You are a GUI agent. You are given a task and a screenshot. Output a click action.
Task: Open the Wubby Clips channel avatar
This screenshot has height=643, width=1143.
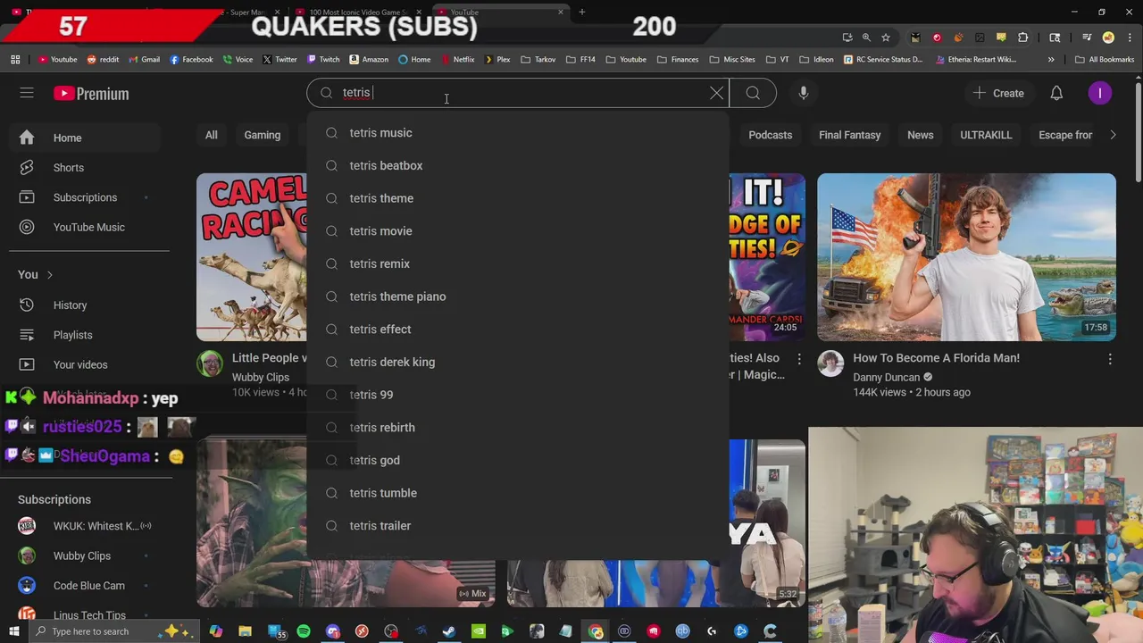pos(210,364)
